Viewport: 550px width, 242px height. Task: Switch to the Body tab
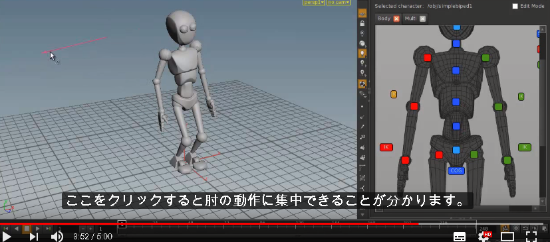[384, 19]
